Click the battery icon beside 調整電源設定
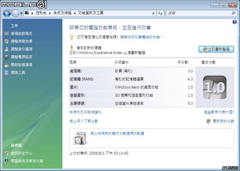The image size is (240, 171). pos(6,57)
